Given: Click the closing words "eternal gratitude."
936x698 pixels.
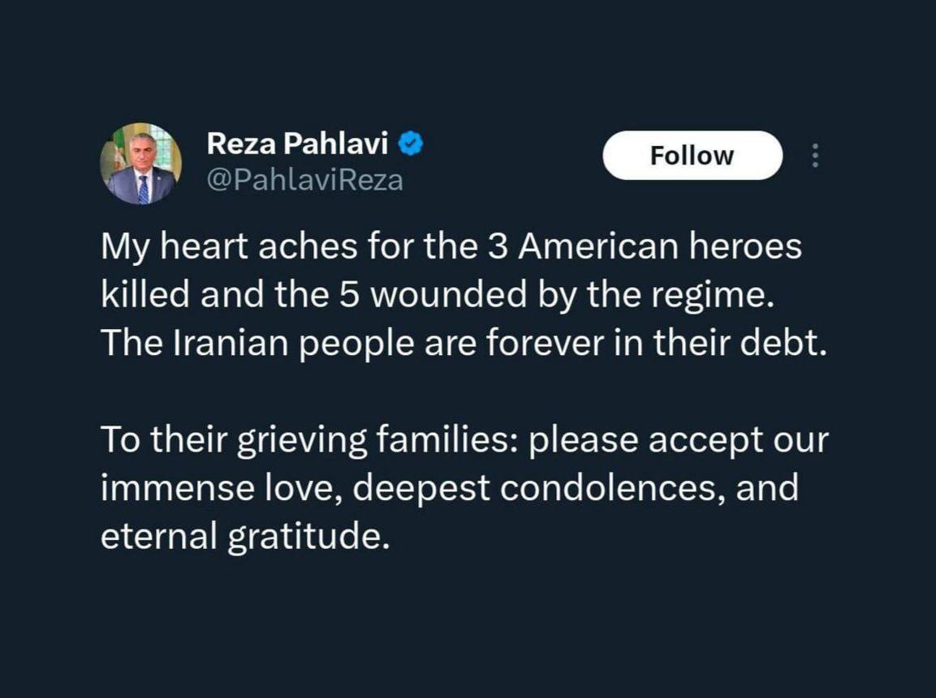Looking at the screenshot, I should point(240,537).
